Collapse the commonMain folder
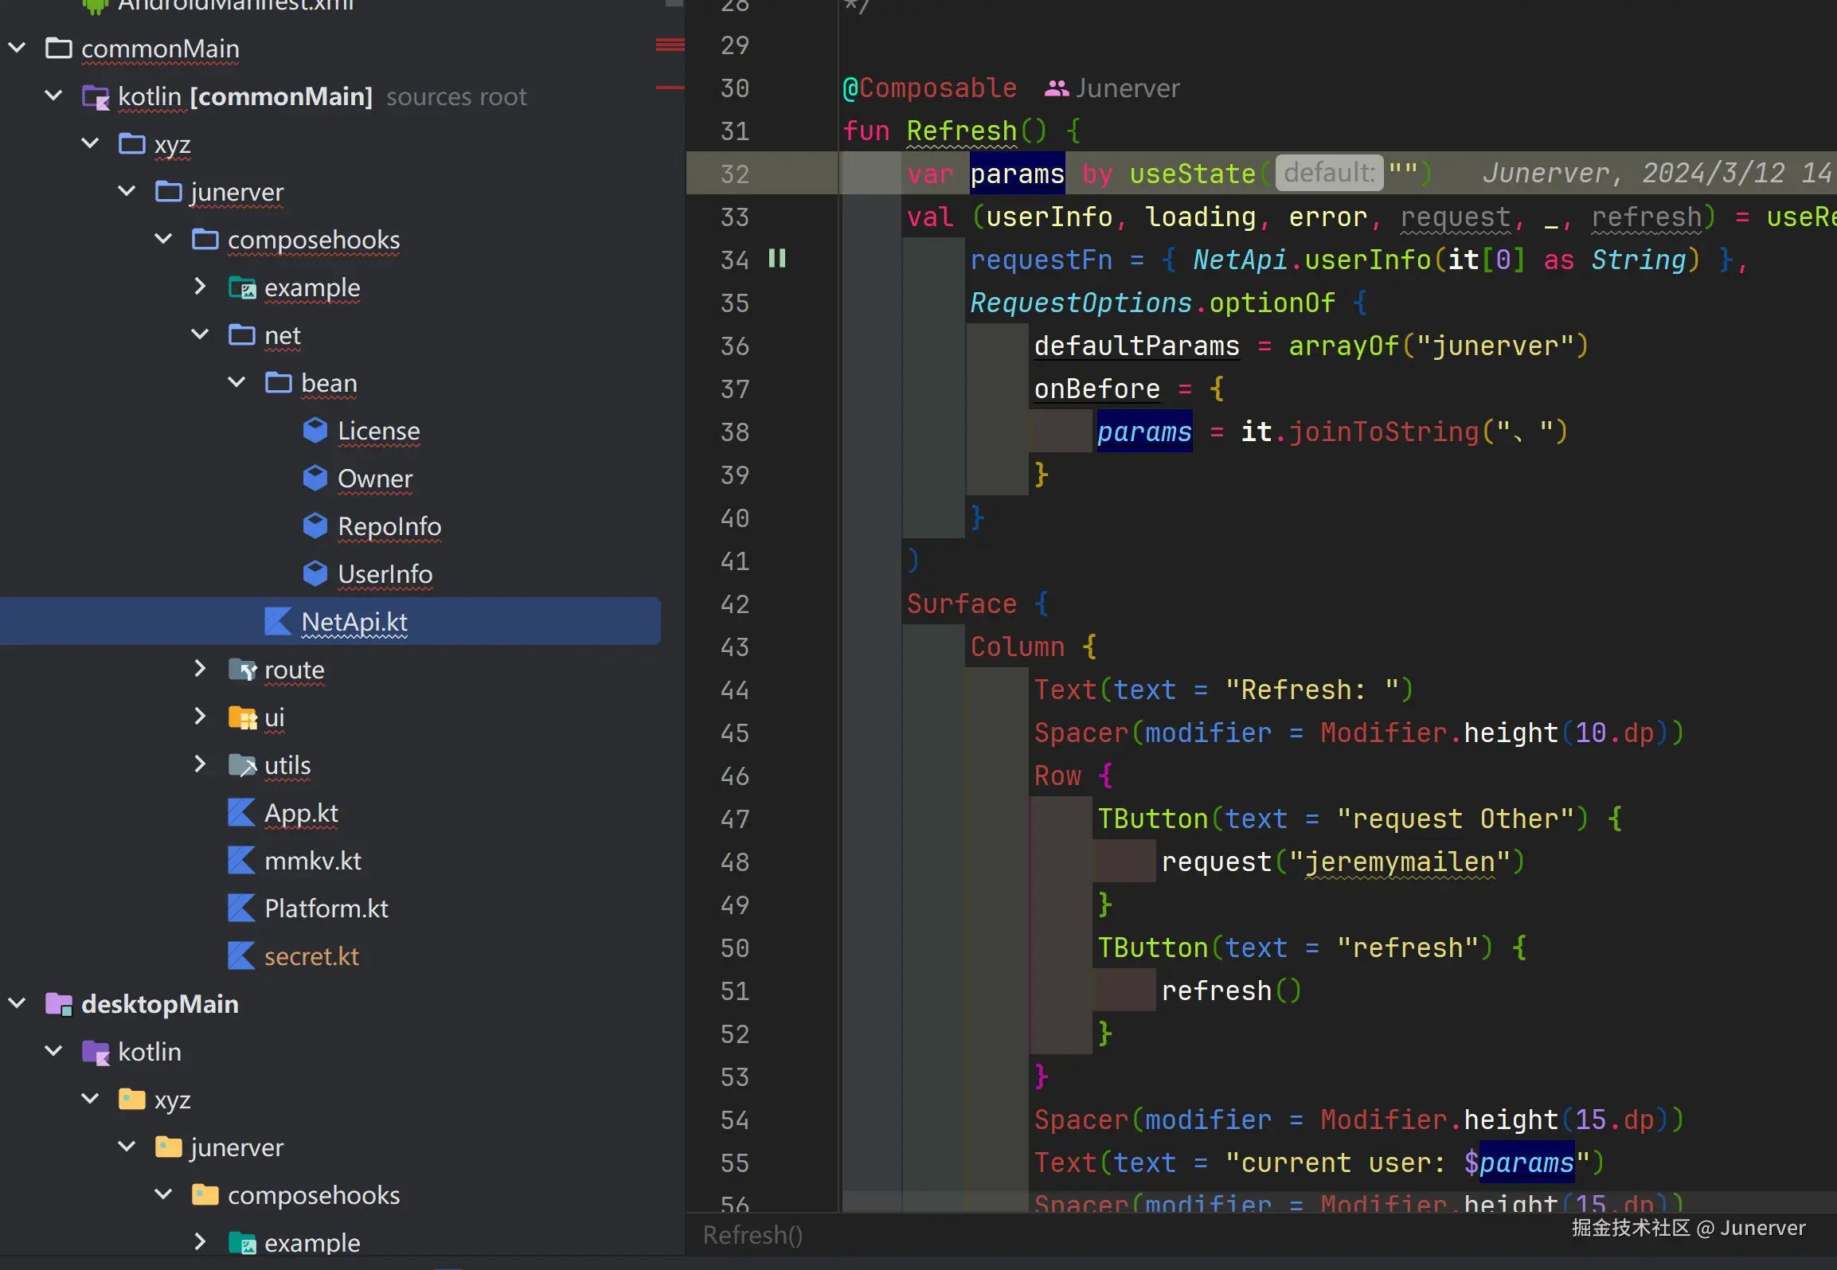The height and width of the screenshot is (1270, 1837). click(18, 49)
